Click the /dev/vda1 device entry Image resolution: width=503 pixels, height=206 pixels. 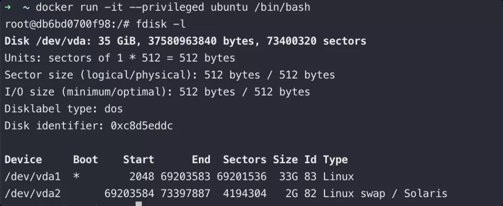click(x=33, y=177)
